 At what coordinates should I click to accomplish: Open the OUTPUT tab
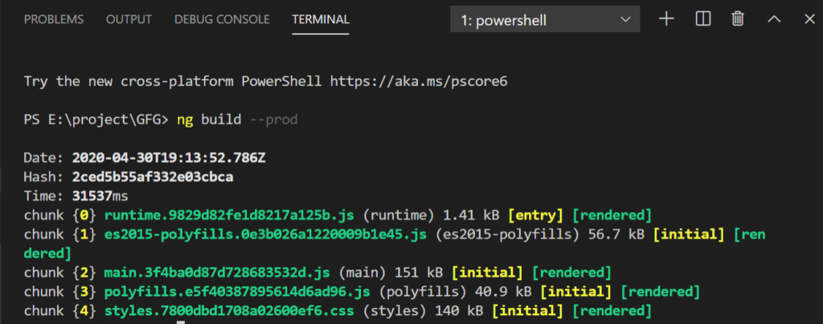click(x=129, y=19)
